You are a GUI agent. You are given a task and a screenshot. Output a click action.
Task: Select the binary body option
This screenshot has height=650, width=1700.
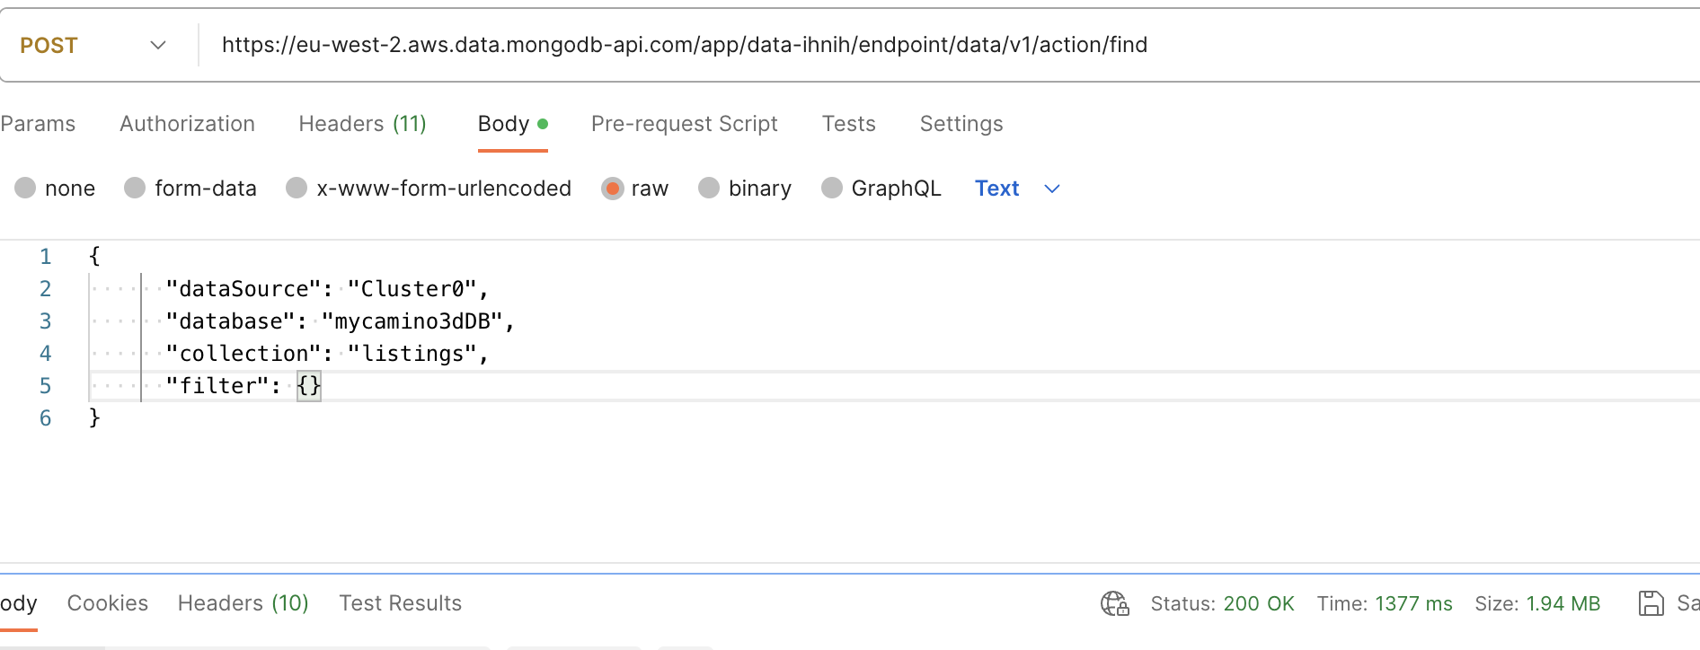709,188
